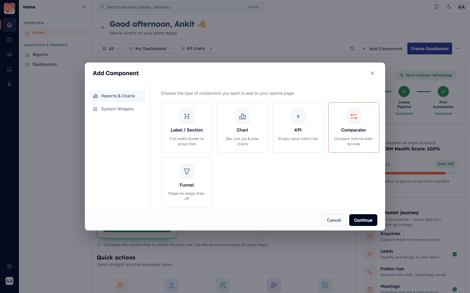
Task: Click the Continue button
Action: click(x=363, y=220)
